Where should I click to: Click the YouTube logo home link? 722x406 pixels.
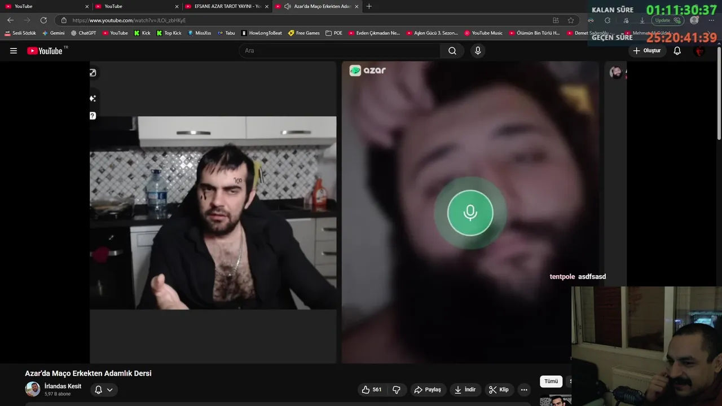click(45, 51)
